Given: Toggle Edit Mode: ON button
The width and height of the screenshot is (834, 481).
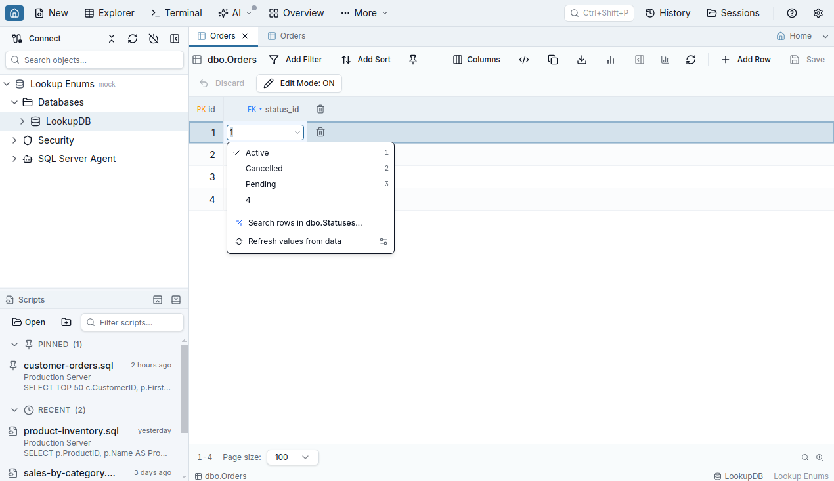Looking at the screenshot, I should 299,83.
